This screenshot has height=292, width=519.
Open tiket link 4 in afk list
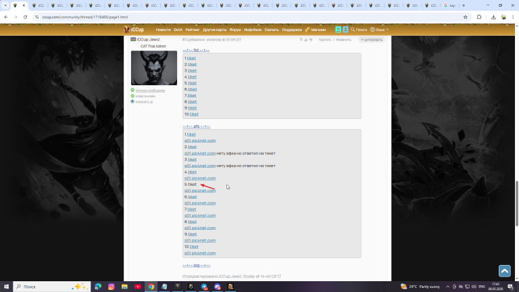[192, 172]
